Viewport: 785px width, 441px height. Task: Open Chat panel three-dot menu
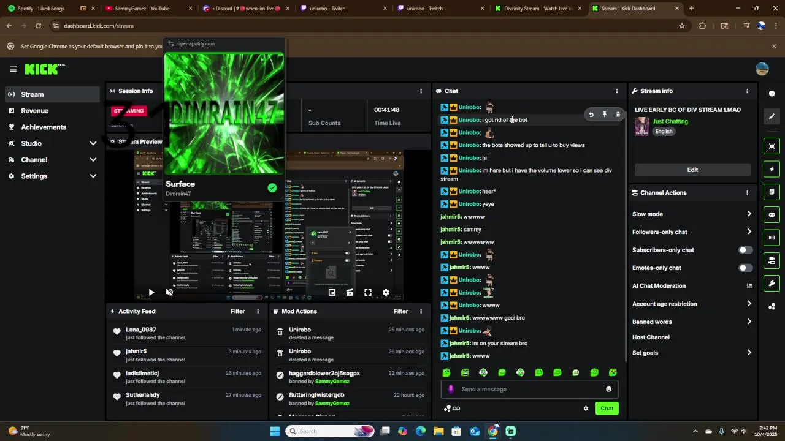617,91
